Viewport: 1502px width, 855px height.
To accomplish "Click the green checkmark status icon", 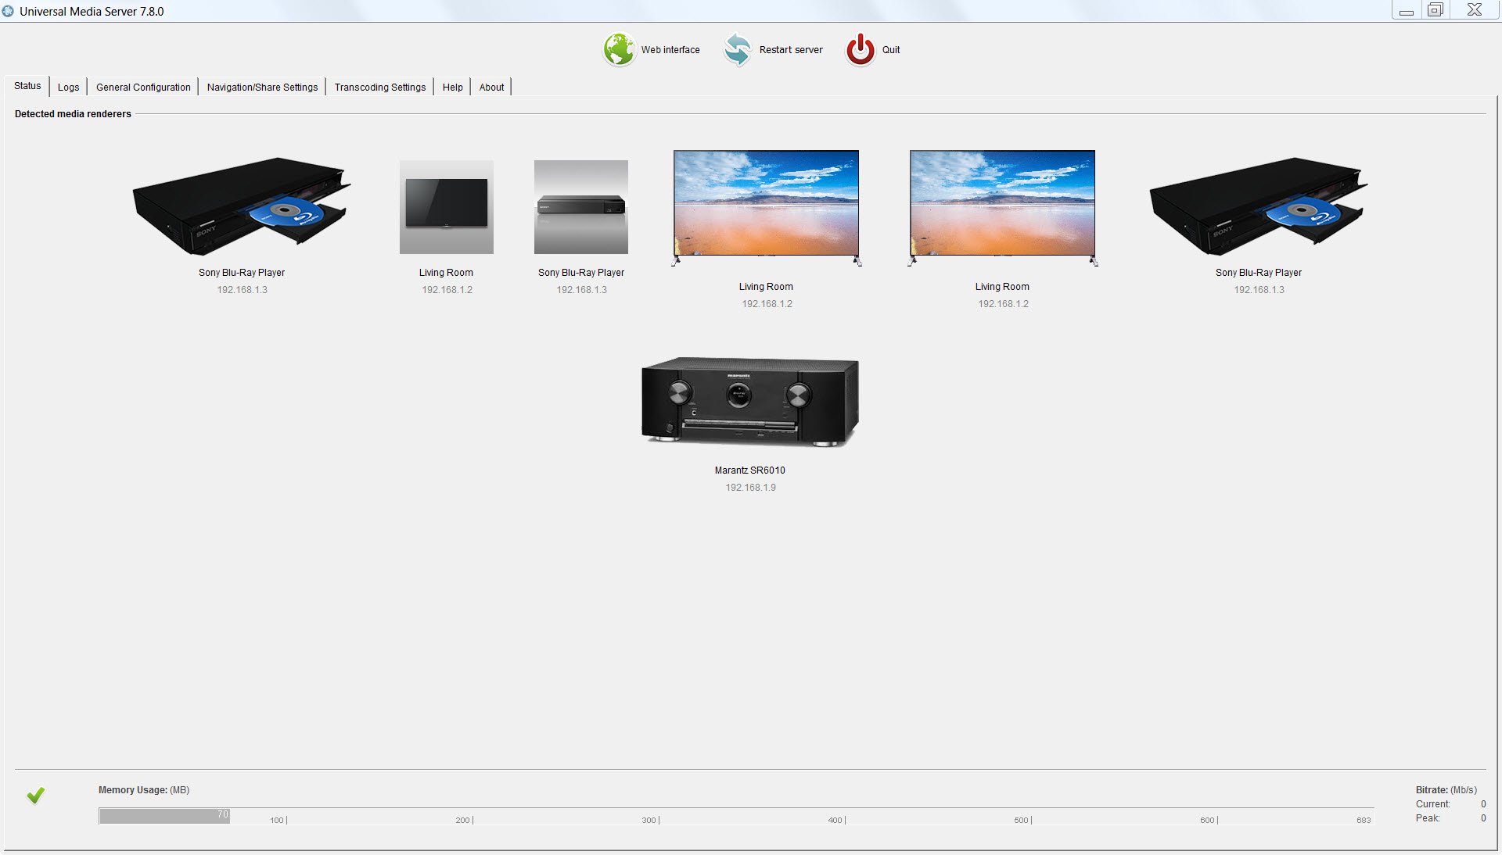I will point(36,796).
